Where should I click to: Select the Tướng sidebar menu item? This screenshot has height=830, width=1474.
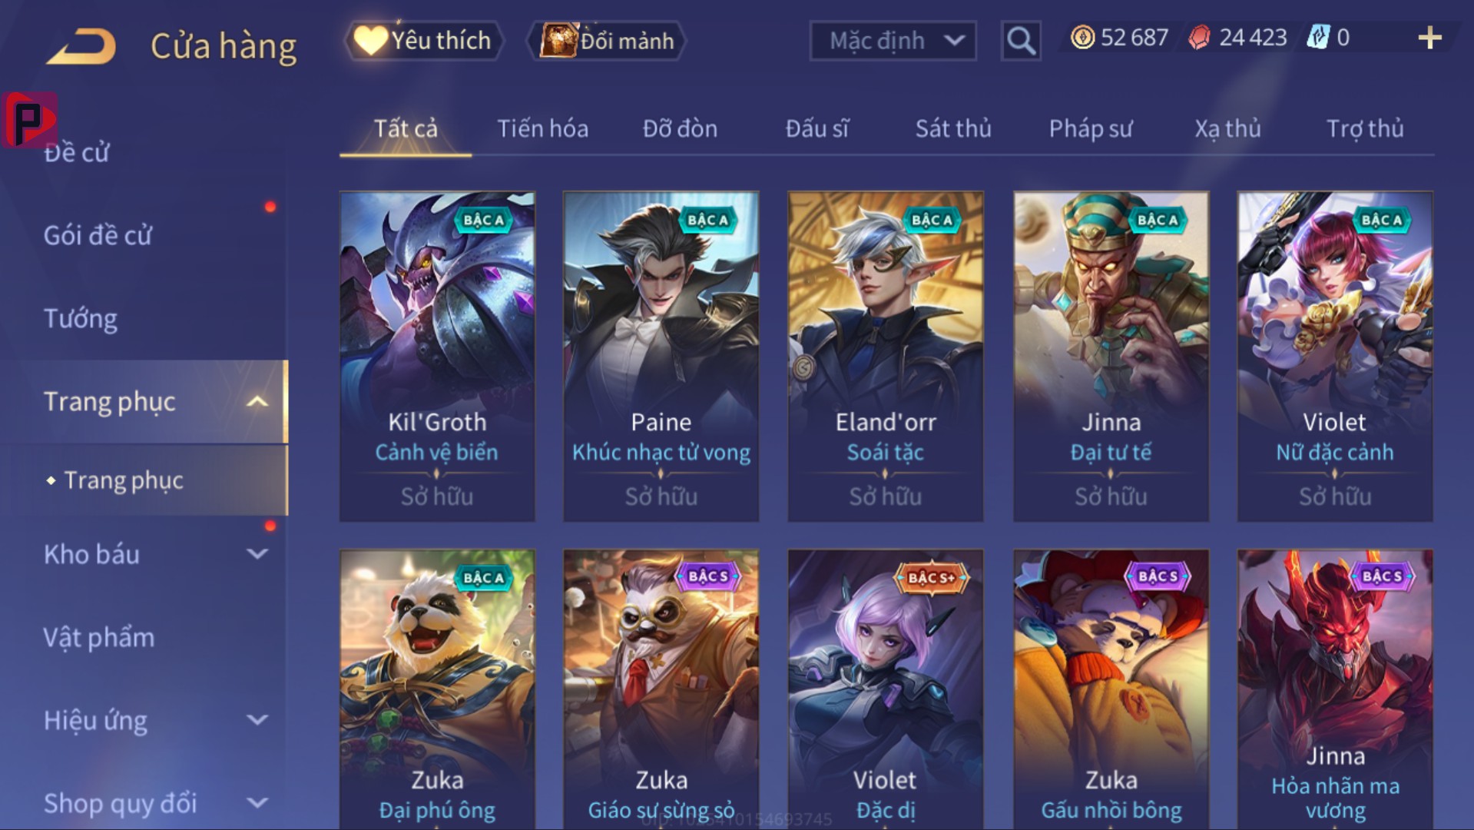81,318
